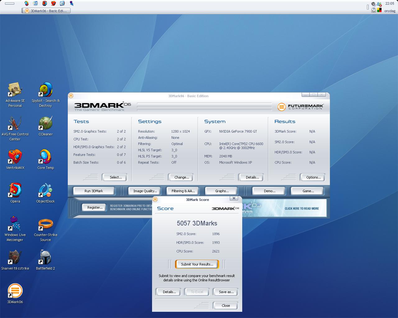Click the first quick launch icon in top bar
The width and height of the screenshot is (398, 318).
point(26,3)
